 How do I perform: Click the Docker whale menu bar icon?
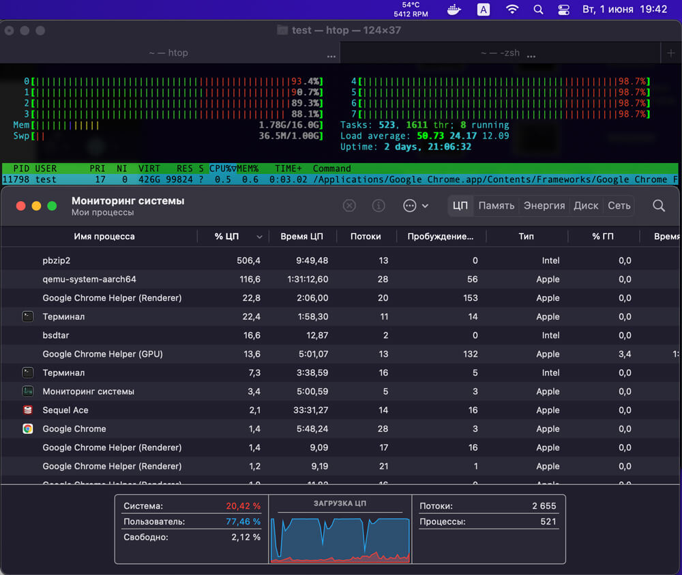point(454,10)
